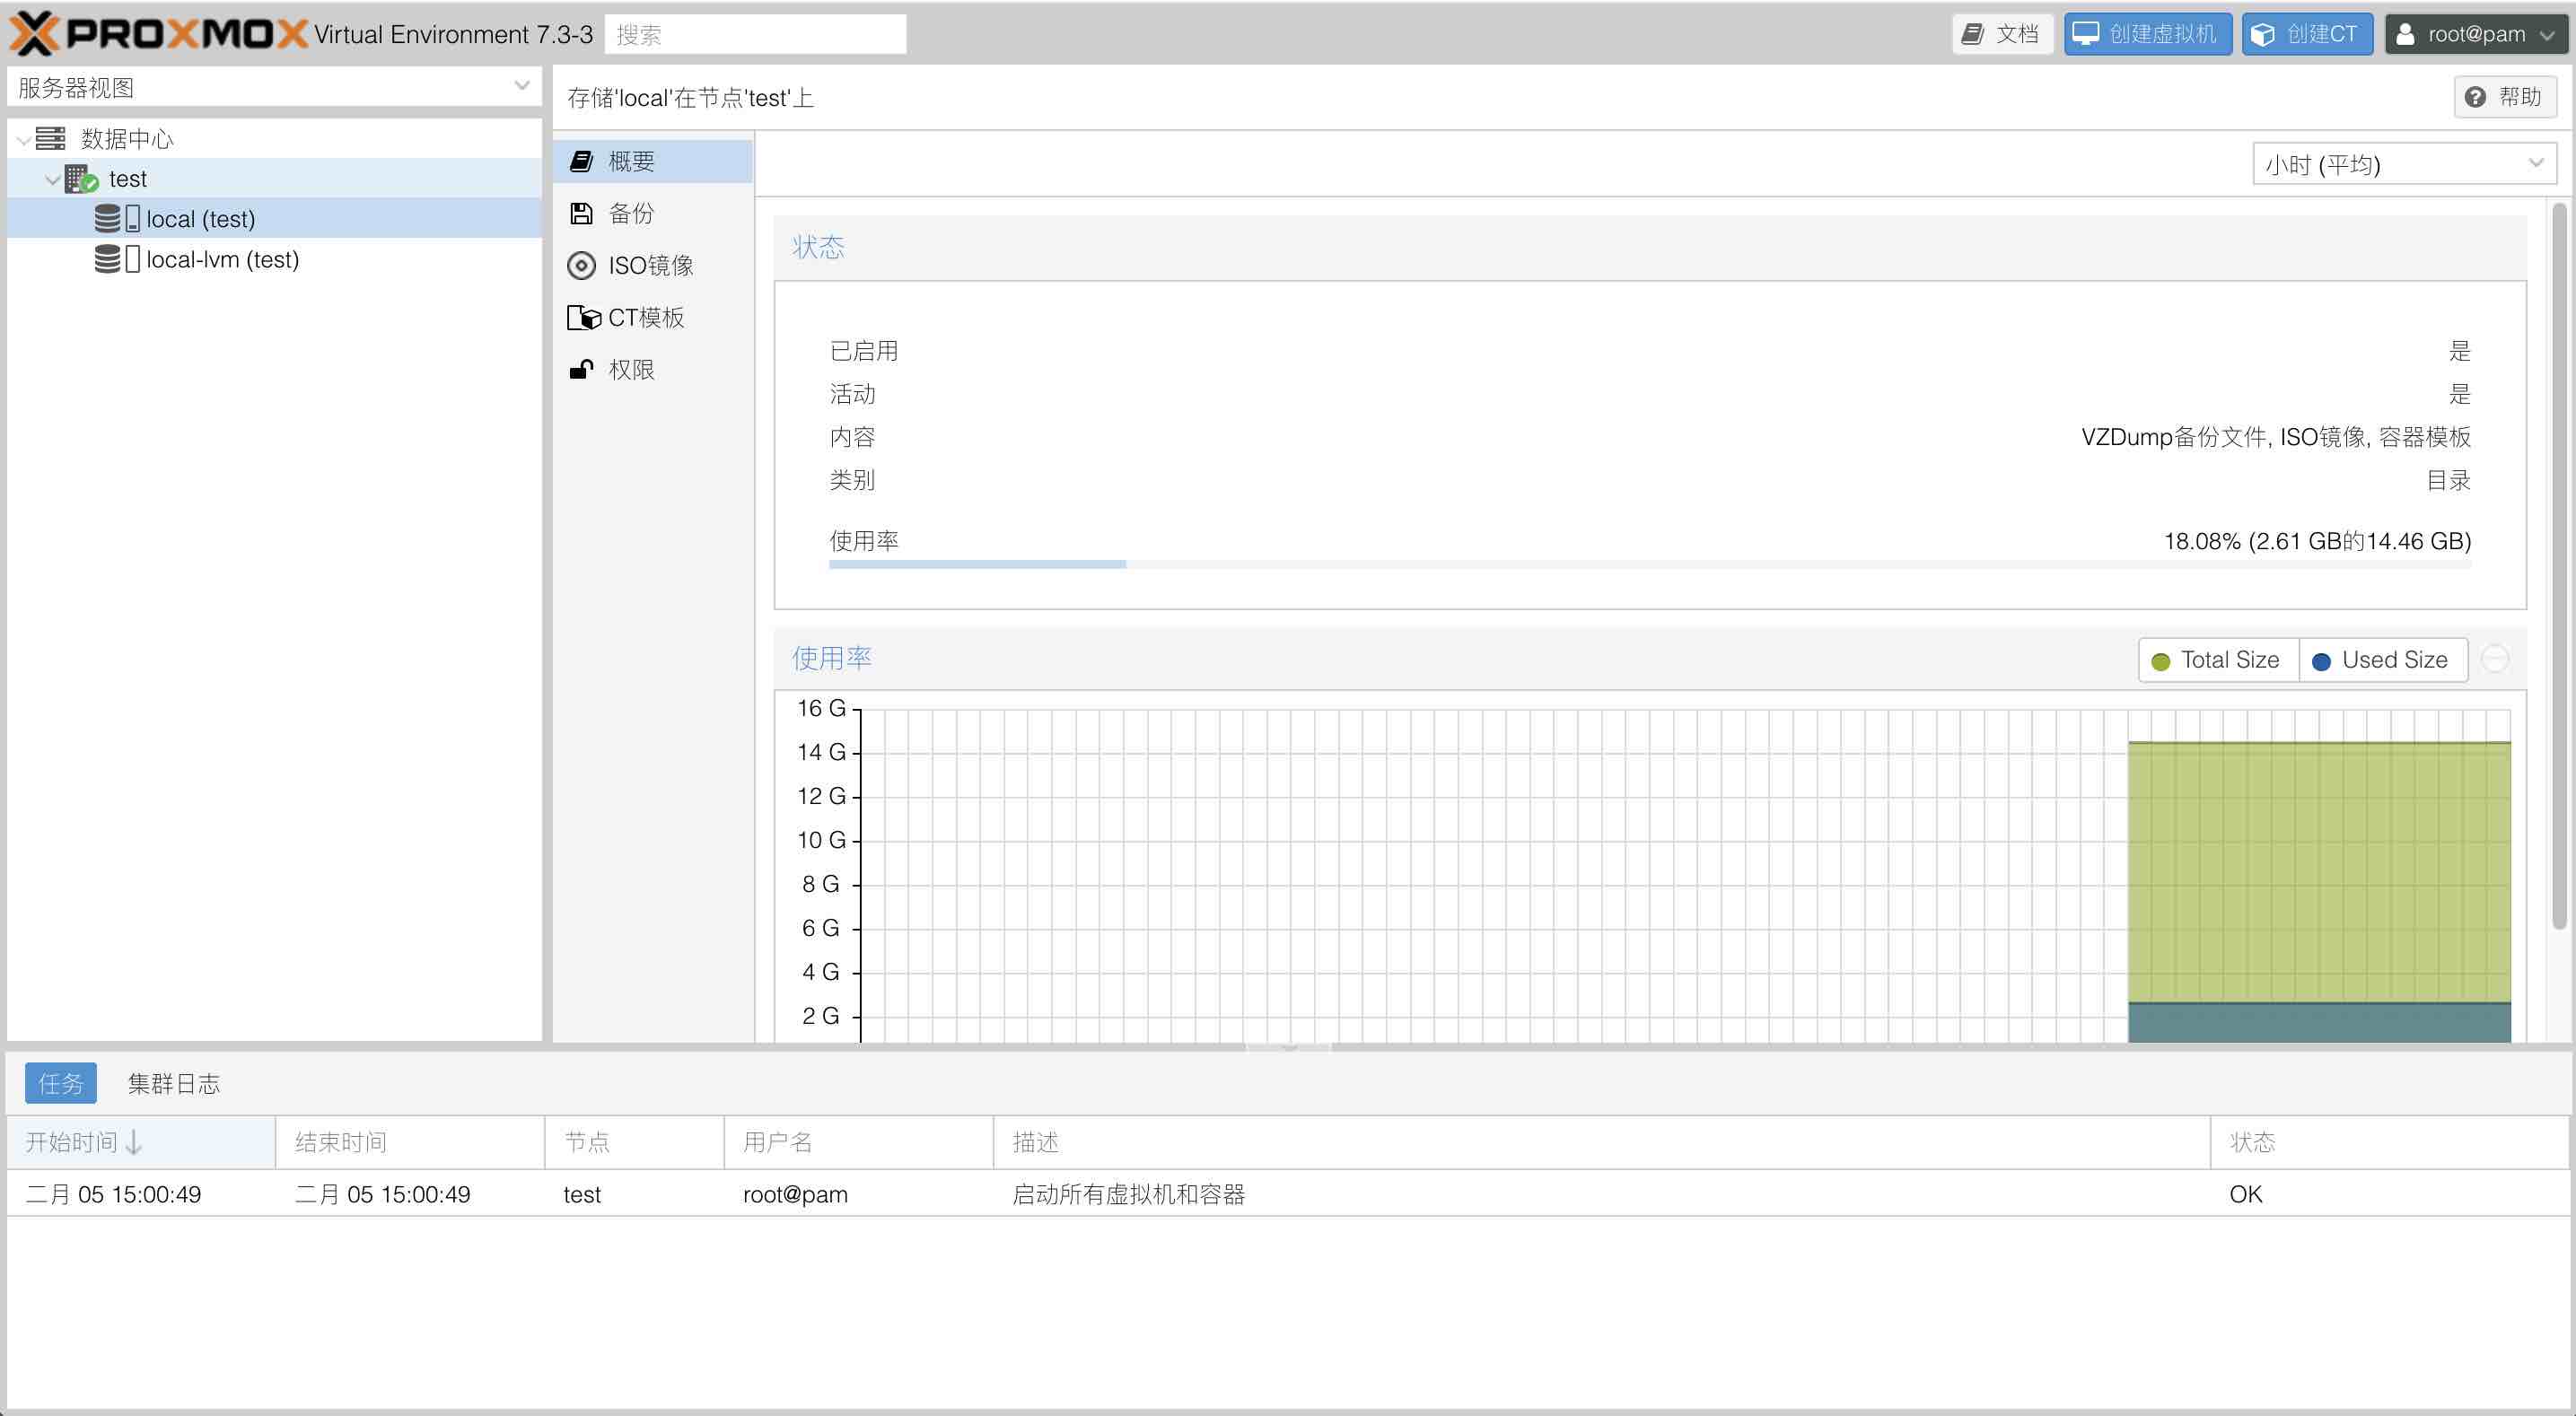Image resolution: width=2576 pixels, height=1416 pixels.
Task: Open the 小时 (平均) timeframe dropdown
Action: tap(2402, 164)
